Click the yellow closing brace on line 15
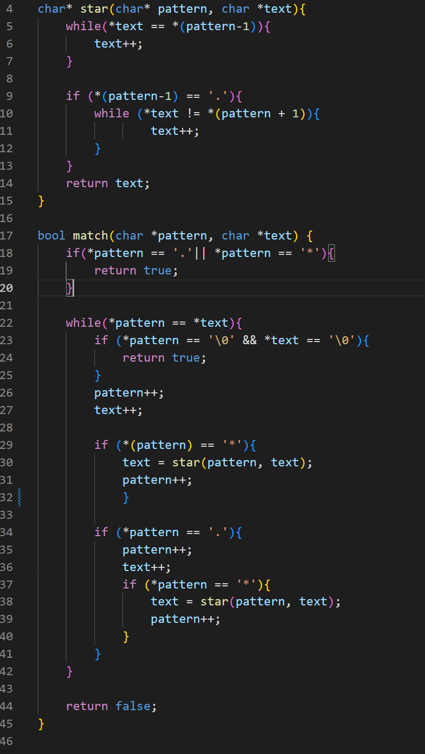 point(41,201)
